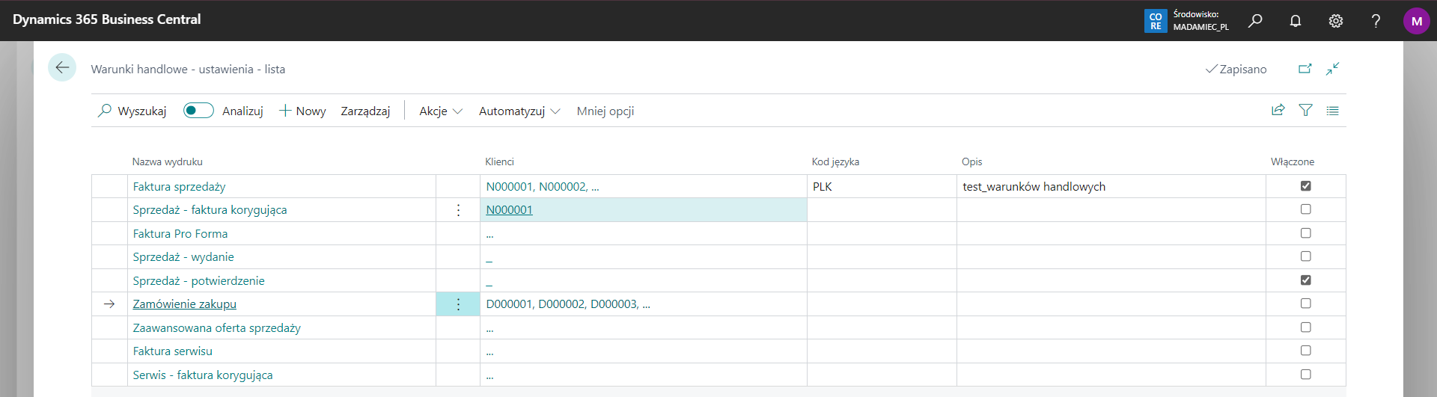Click Mniej opcji to show fewer options
Image resolution: width=1437 pixels, height=397 pixels.
point(605,111)
